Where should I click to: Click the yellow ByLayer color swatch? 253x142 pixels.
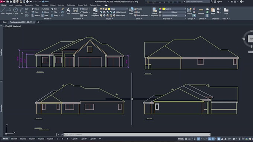pos(164,9)
